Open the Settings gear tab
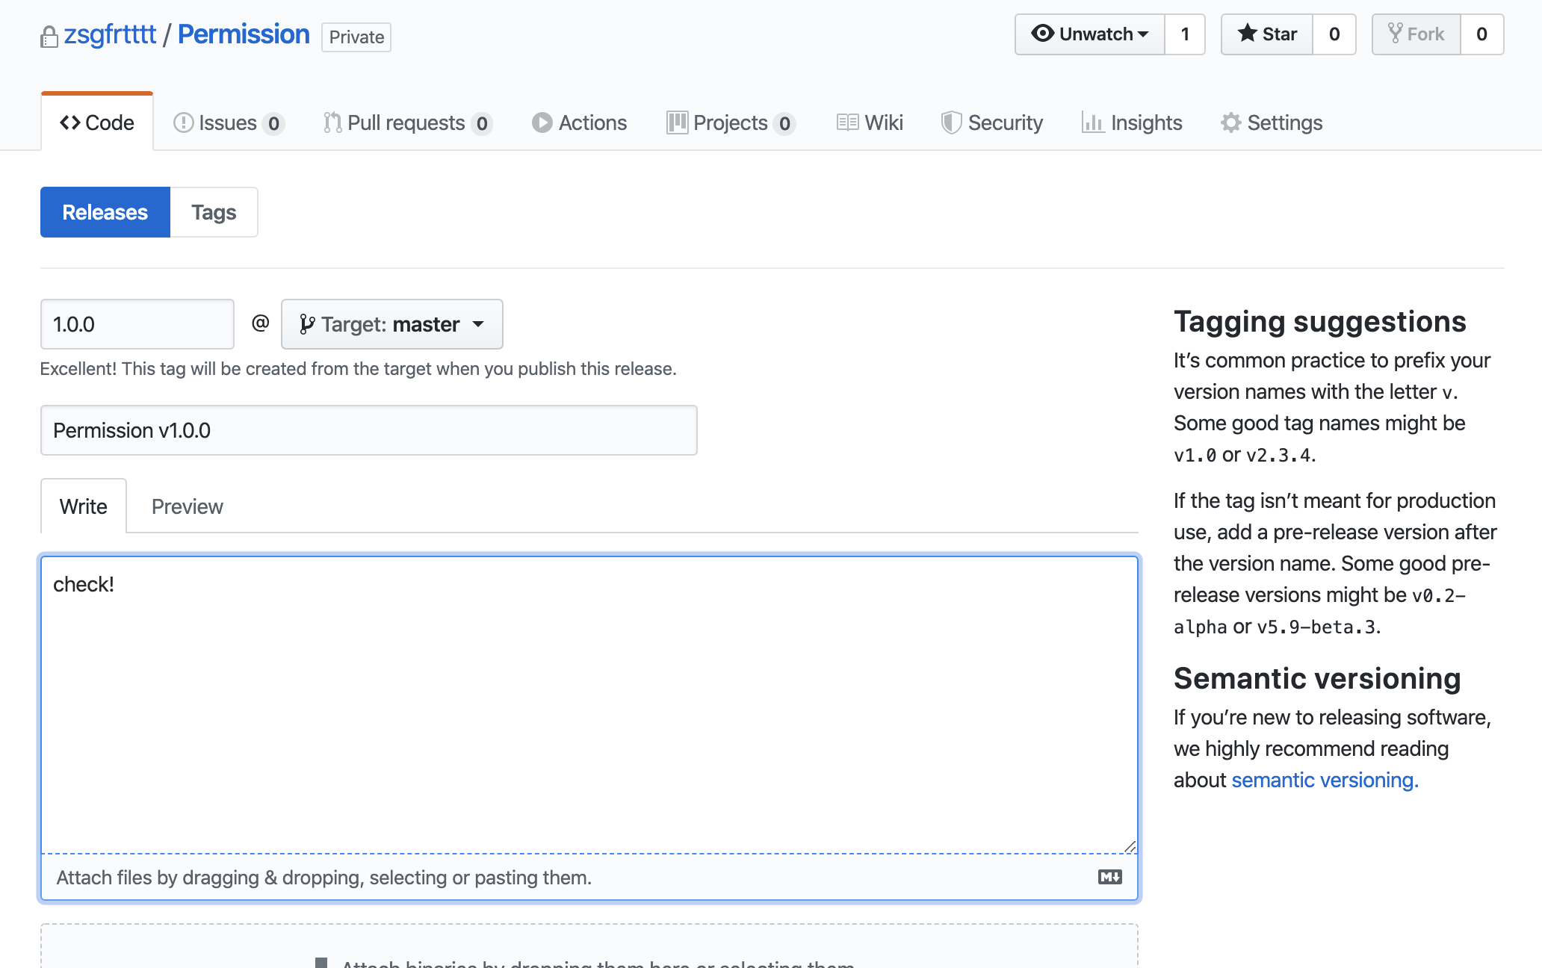 coord(1272,122)
